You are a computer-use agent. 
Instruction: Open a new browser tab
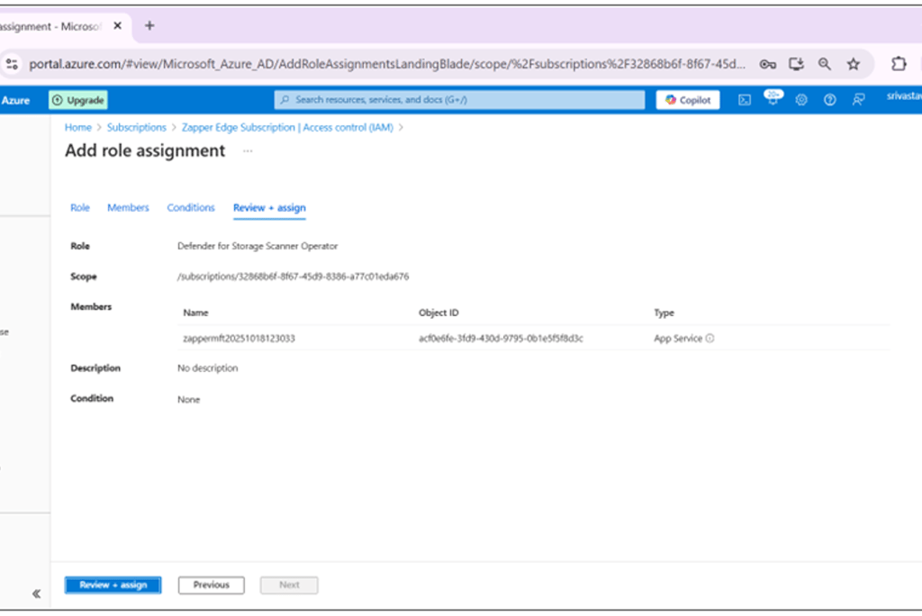tap(149, 26)
